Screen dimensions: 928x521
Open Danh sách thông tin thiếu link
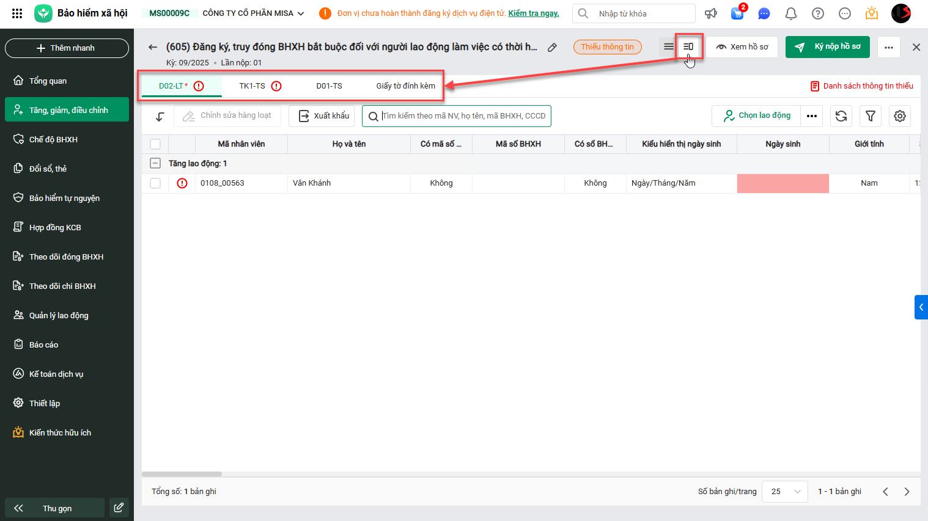tap(862, 86)
